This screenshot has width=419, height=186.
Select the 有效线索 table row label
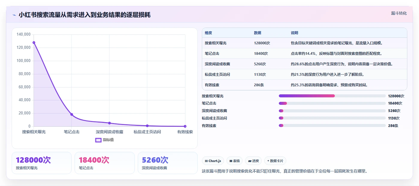point(212,85)
